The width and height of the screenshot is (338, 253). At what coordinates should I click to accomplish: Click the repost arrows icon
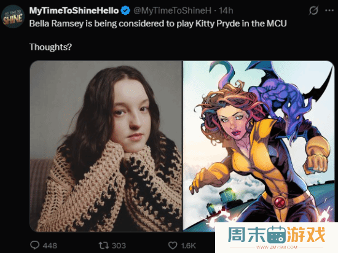103,245
